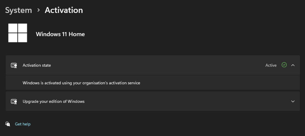Click the Activation state label
Screen dimensions: 305x136
[37, 65]
